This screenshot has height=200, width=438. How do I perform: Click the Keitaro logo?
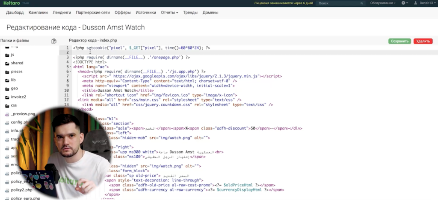[x=12, y=3]
